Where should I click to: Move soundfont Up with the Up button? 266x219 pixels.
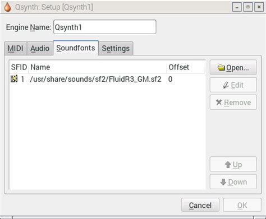(x=233, y=164)
